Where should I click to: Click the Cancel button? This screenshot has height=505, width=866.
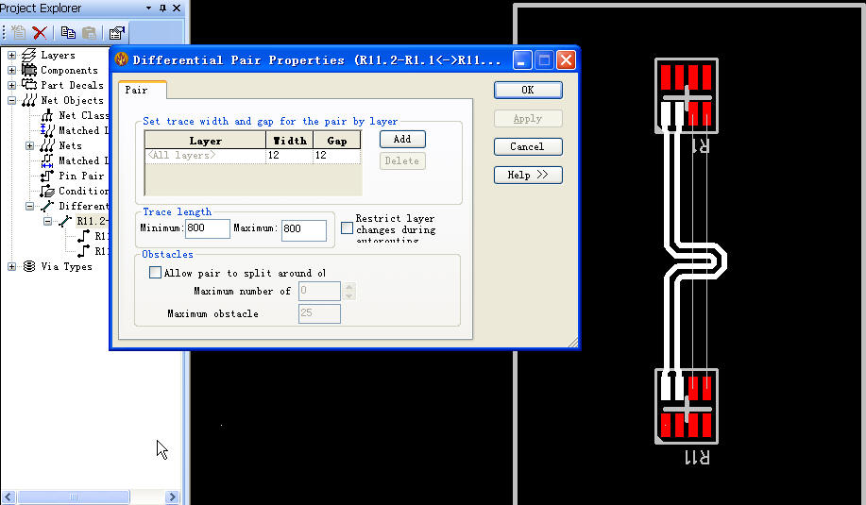point(528,147)
